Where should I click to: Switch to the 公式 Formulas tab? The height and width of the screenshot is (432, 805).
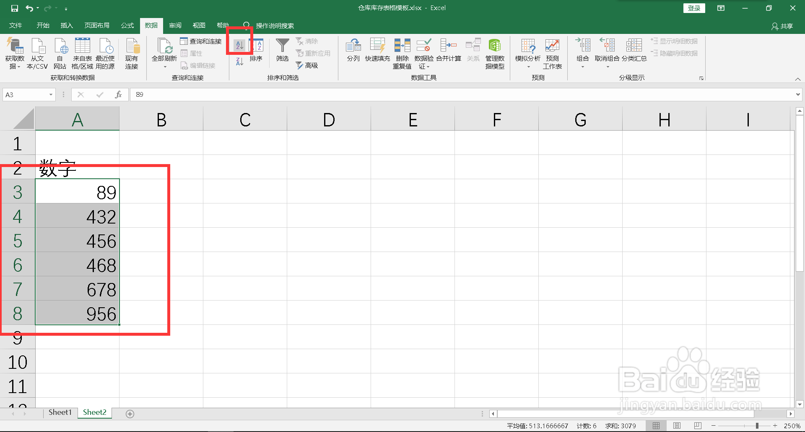(127, 26)
